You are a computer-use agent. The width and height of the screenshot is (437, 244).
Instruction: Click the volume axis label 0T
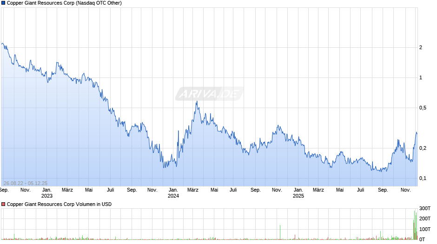[422, 239]
